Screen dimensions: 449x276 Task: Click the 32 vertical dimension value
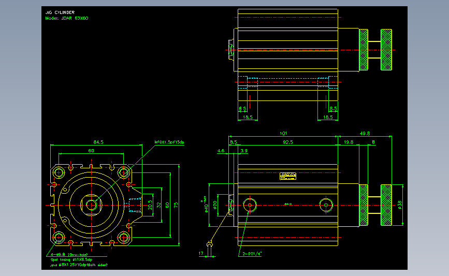pos(158,205)
